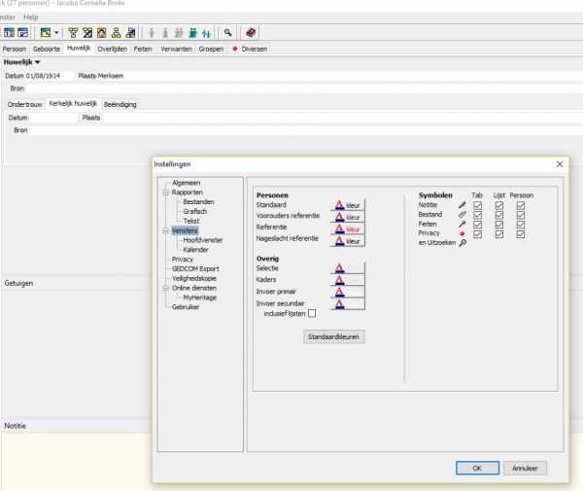Open the Beëindiging sub-tab
Viewport: 583px width, 491px height.
click(x=121, y=103)
